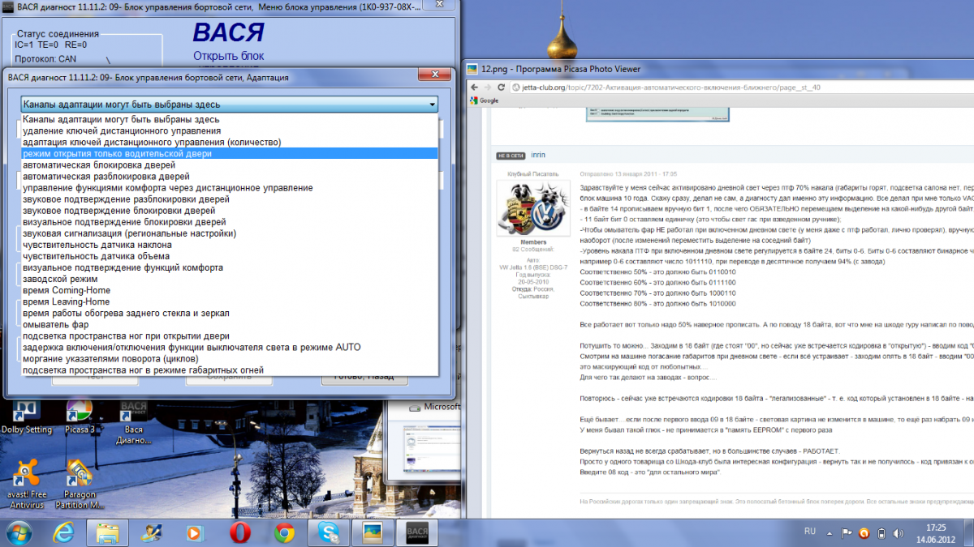The height and width of the screenshot is (547, 974).
Task: Click the volume icon in system tray
Action: [x=898, y=533]
